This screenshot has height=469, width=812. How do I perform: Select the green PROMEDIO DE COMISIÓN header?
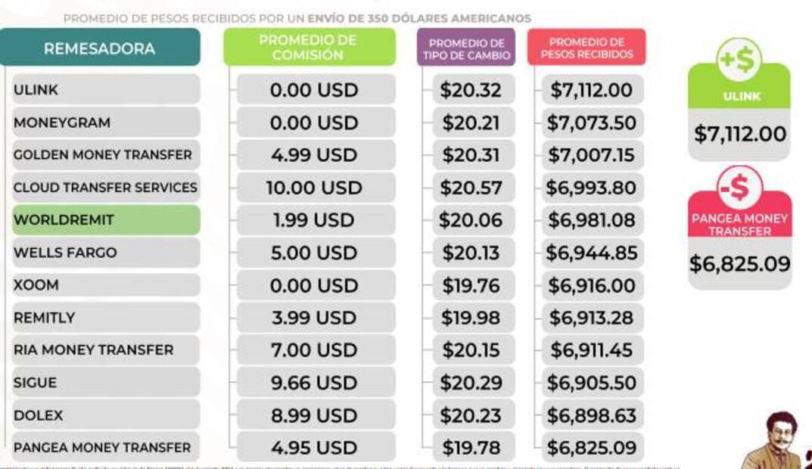point(308,47)
